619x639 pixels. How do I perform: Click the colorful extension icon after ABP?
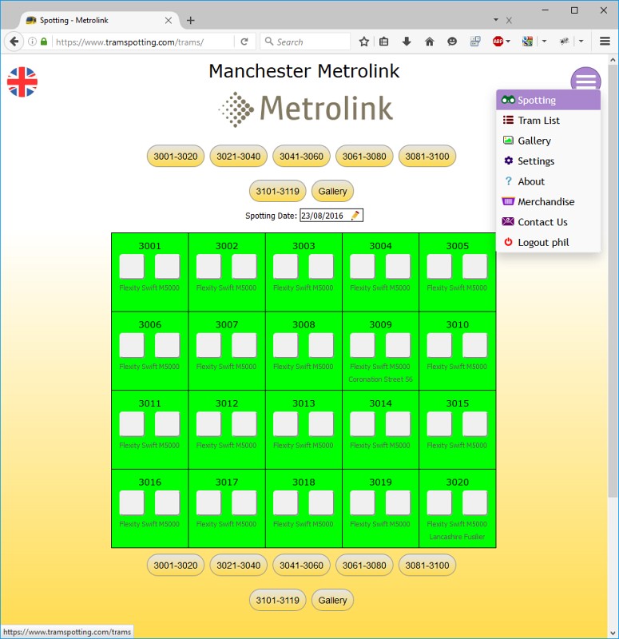(x=527, y=42)
